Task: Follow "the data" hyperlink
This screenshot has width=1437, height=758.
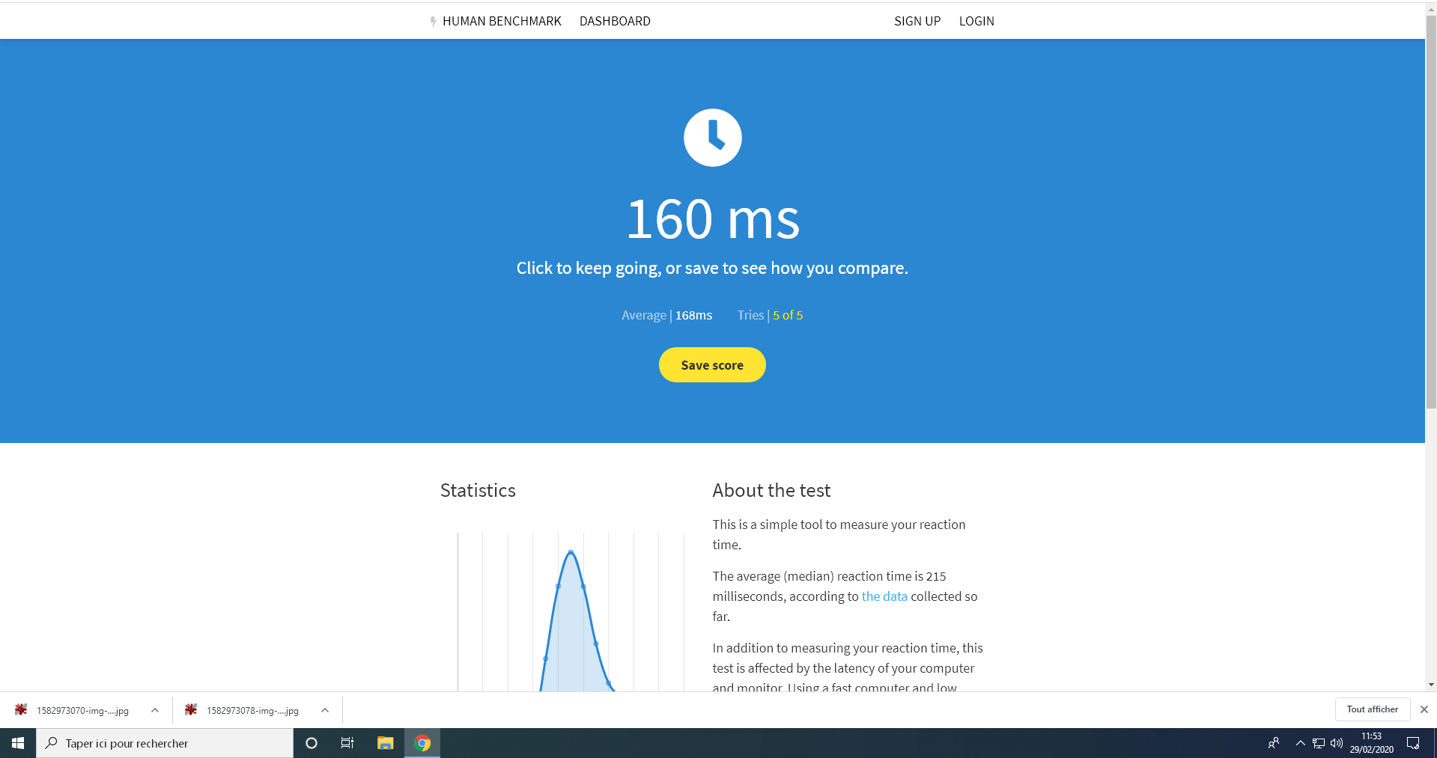Action: (x=884, y=596)
